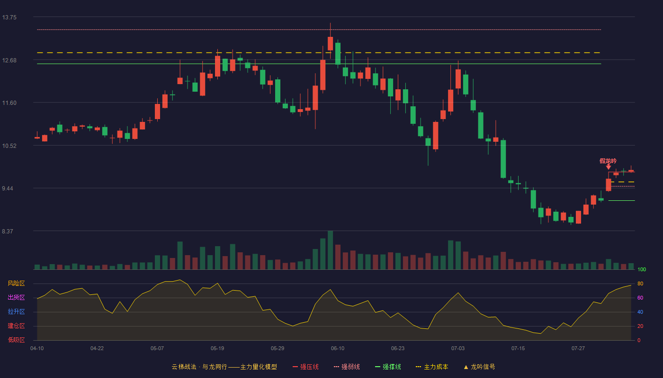Viewport: 663px width, 378px height.
Task: Select the 低吸区 zone label
Action: 16,340
